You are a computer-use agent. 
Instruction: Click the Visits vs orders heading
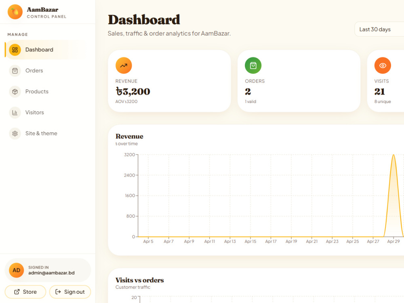(140, 280)
